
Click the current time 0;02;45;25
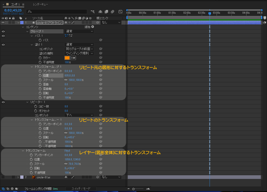(13, 10)
